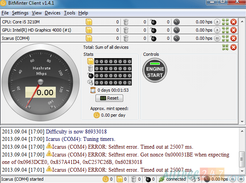Viewport: 246px width, 183px height.
Task: Click the hashrate gauge icon in GPU row
Action: [x=177, y=30]
